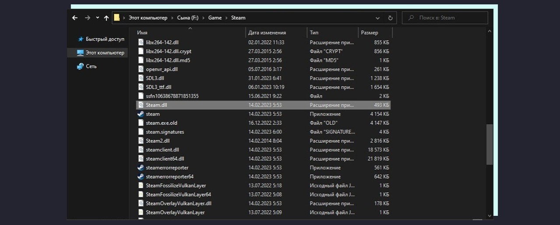
Task: Click the Steam icon of steamerrorreporter
Action: coord(141,167)
